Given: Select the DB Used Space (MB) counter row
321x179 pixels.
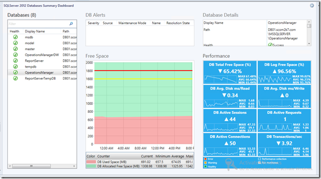Looking at the screenshot, I should 140,162.
